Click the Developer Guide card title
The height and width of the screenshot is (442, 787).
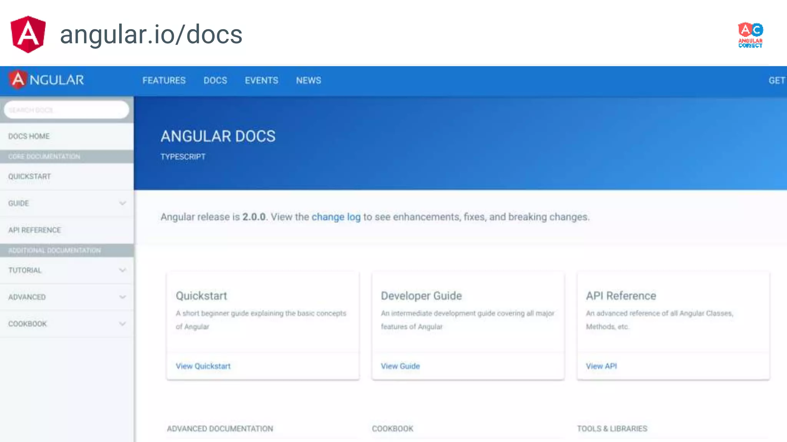pyautogui.click(x=422, y=296)
